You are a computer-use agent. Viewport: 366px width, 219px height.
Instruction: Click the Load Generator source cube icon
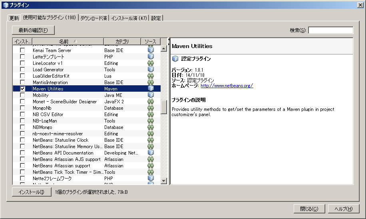coord(151,69)
